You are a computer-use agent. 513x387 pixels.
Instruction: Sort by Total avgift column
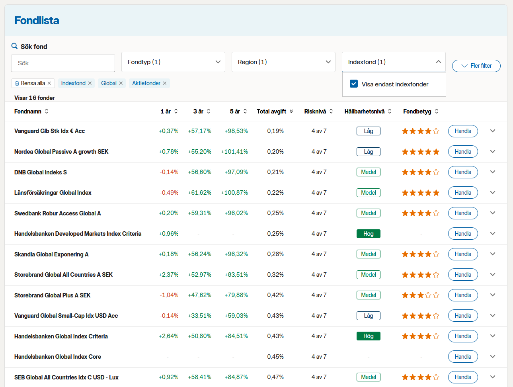tap(291, 111)
